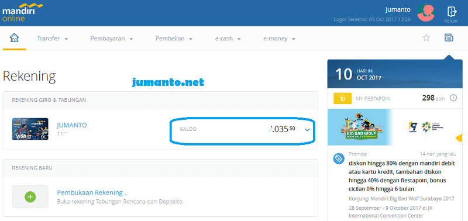The width and height of the screenshot is (468, 221).
Task: Open the Big Bad Wolf promo banner
Action: 360,127
